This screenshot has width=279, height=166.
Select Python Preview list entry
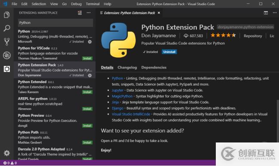[55, 121]
